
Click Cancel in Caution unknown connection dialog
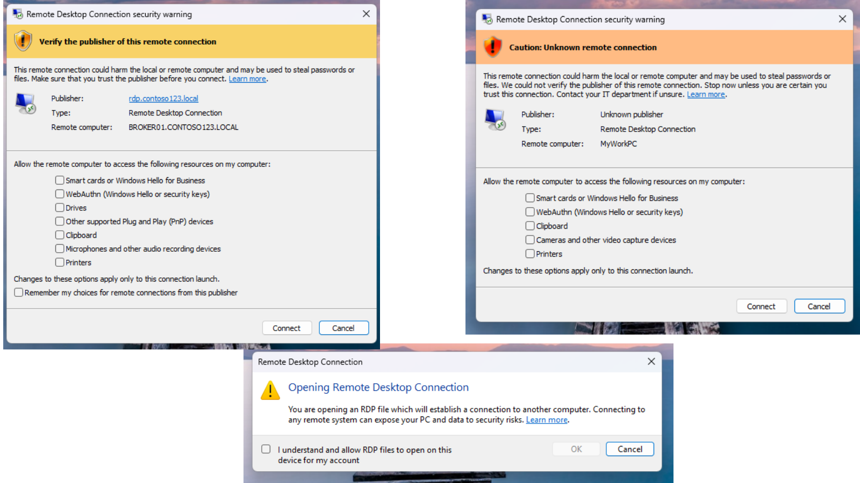(x=819, y=306)
